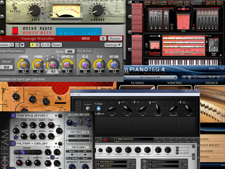Viewport: 225px width, 169px height.
Task: Open Pianoteq Options
Action: coord(212,68)
